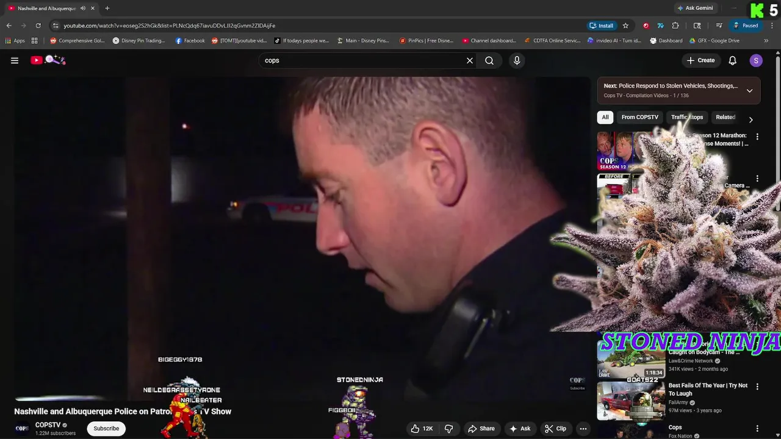Open options for Best Fails video
Screen dimensions: 781x439
[757, 387]
